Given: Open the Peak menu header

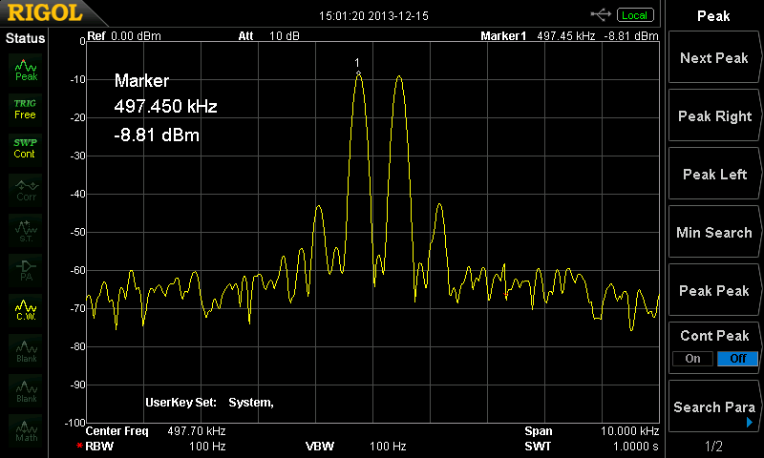Looking at the screenshot, I should tap(713, 16).
